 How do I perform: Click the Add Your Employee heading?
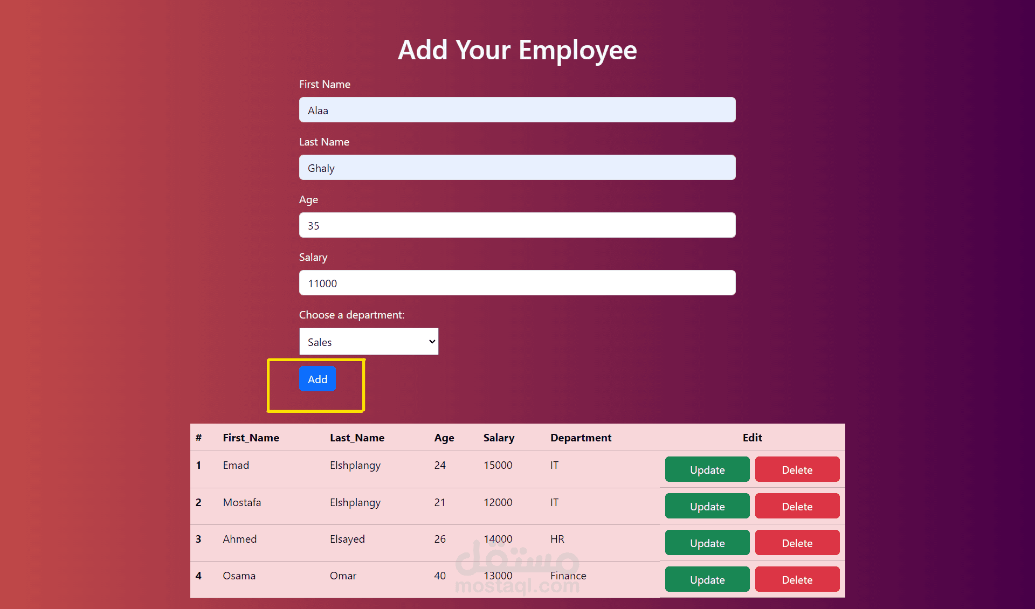(x=517, y=50)
